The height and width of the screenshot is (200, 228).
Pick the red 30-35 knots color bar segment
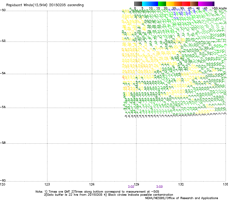pyautogui.click(x=186, y=4)
